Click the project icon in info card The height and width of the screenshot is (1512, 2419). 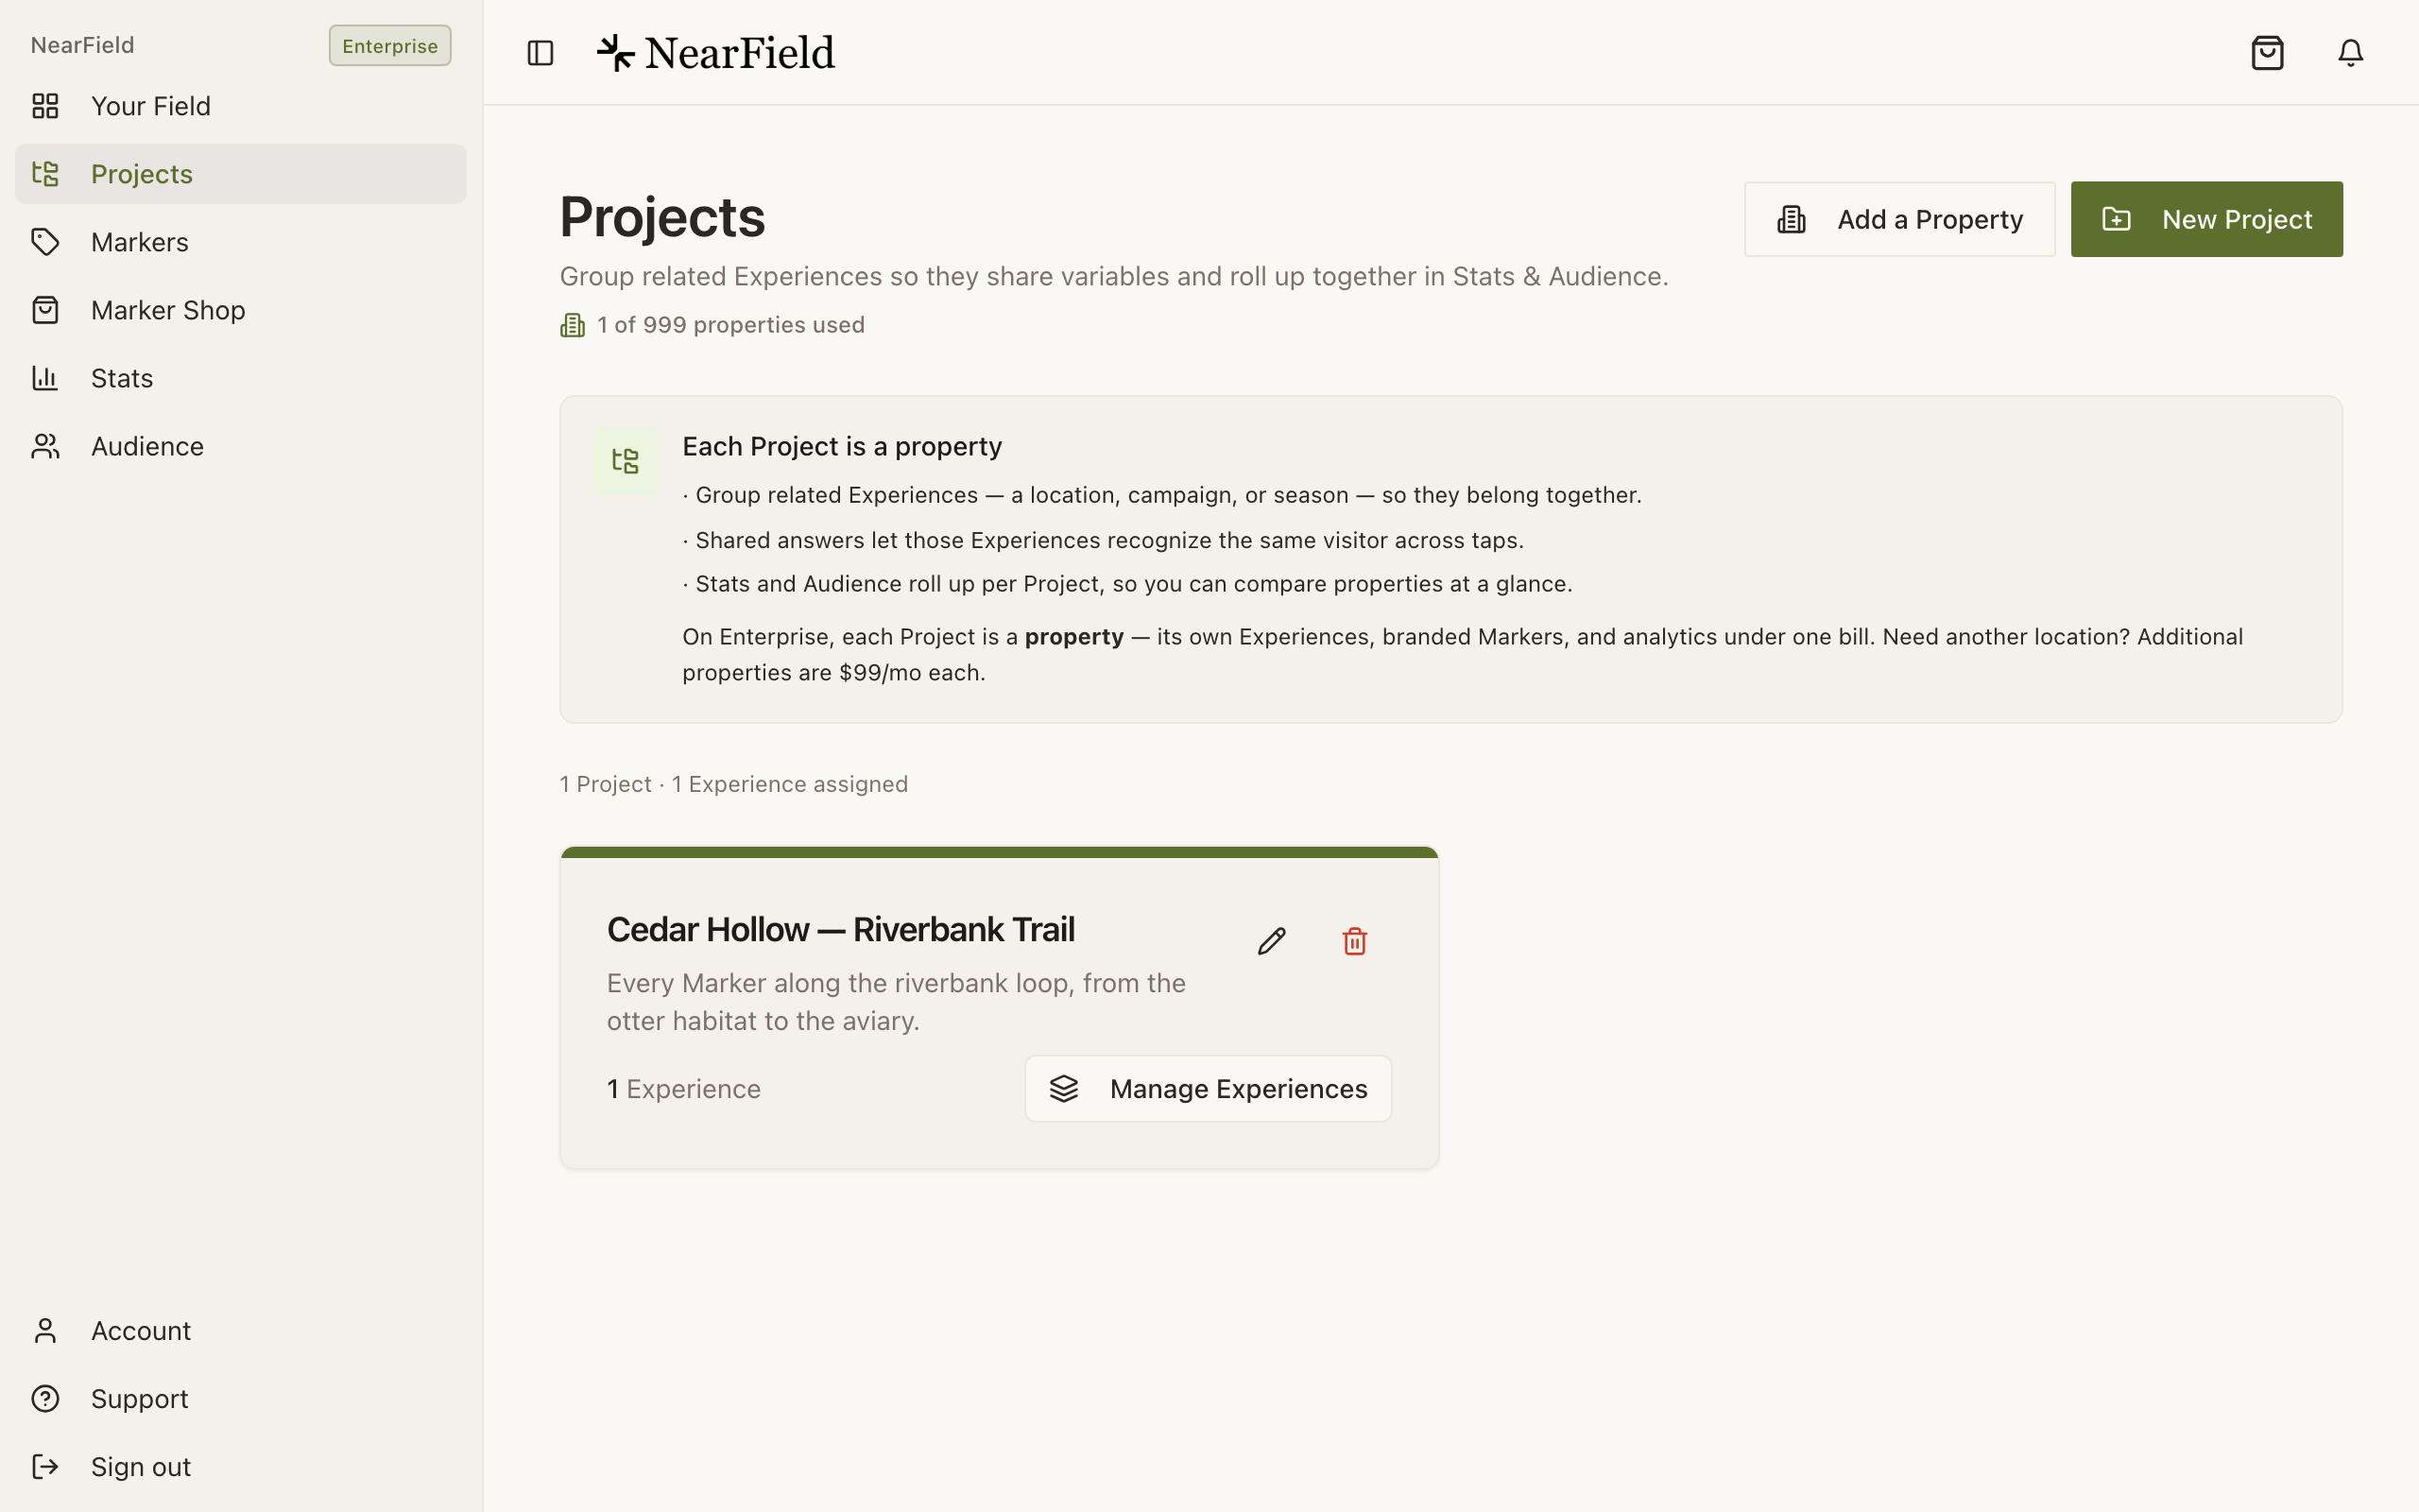(x=625, y=461)
